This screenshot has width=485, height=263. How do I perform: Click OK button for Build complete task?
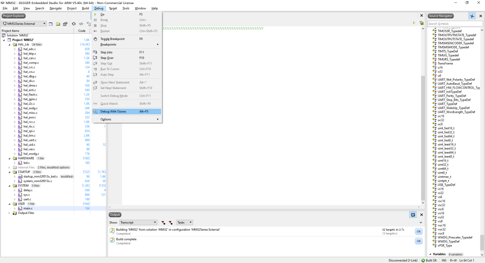(x=419, y=241)
